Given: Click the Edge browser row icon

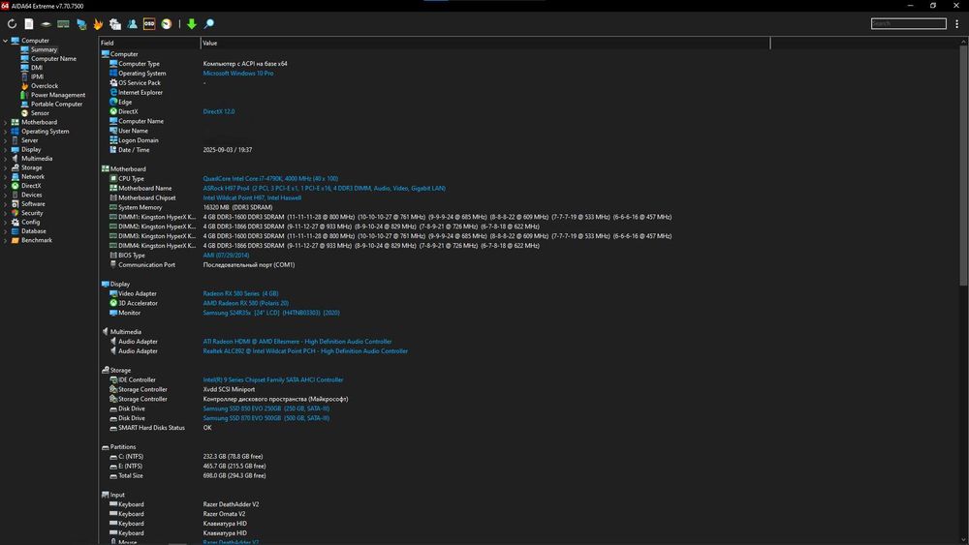Looking at the screenshot, I should (113, 102).
